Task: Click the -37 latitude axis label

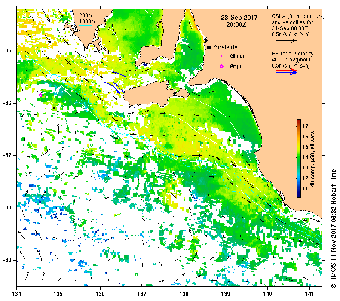Action: click(7, 156)
